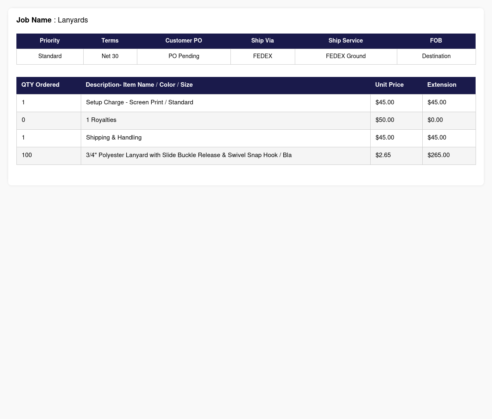
Task: Select the Polyester Lanyard description cell
Action: (226, 155)
